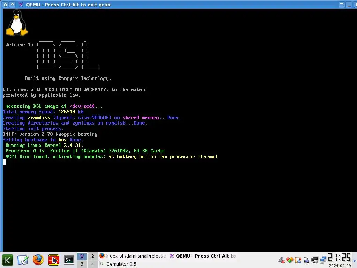Image resolution: width=357 pixels, height=268 pixels.
Task: Launch the text editor from the panel
Action: [23, 260]
